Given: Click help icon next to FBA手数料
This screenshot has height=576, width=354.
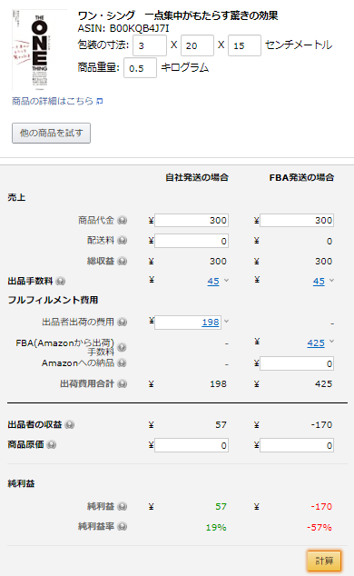Looking at the screenshot, I should 122,347.
